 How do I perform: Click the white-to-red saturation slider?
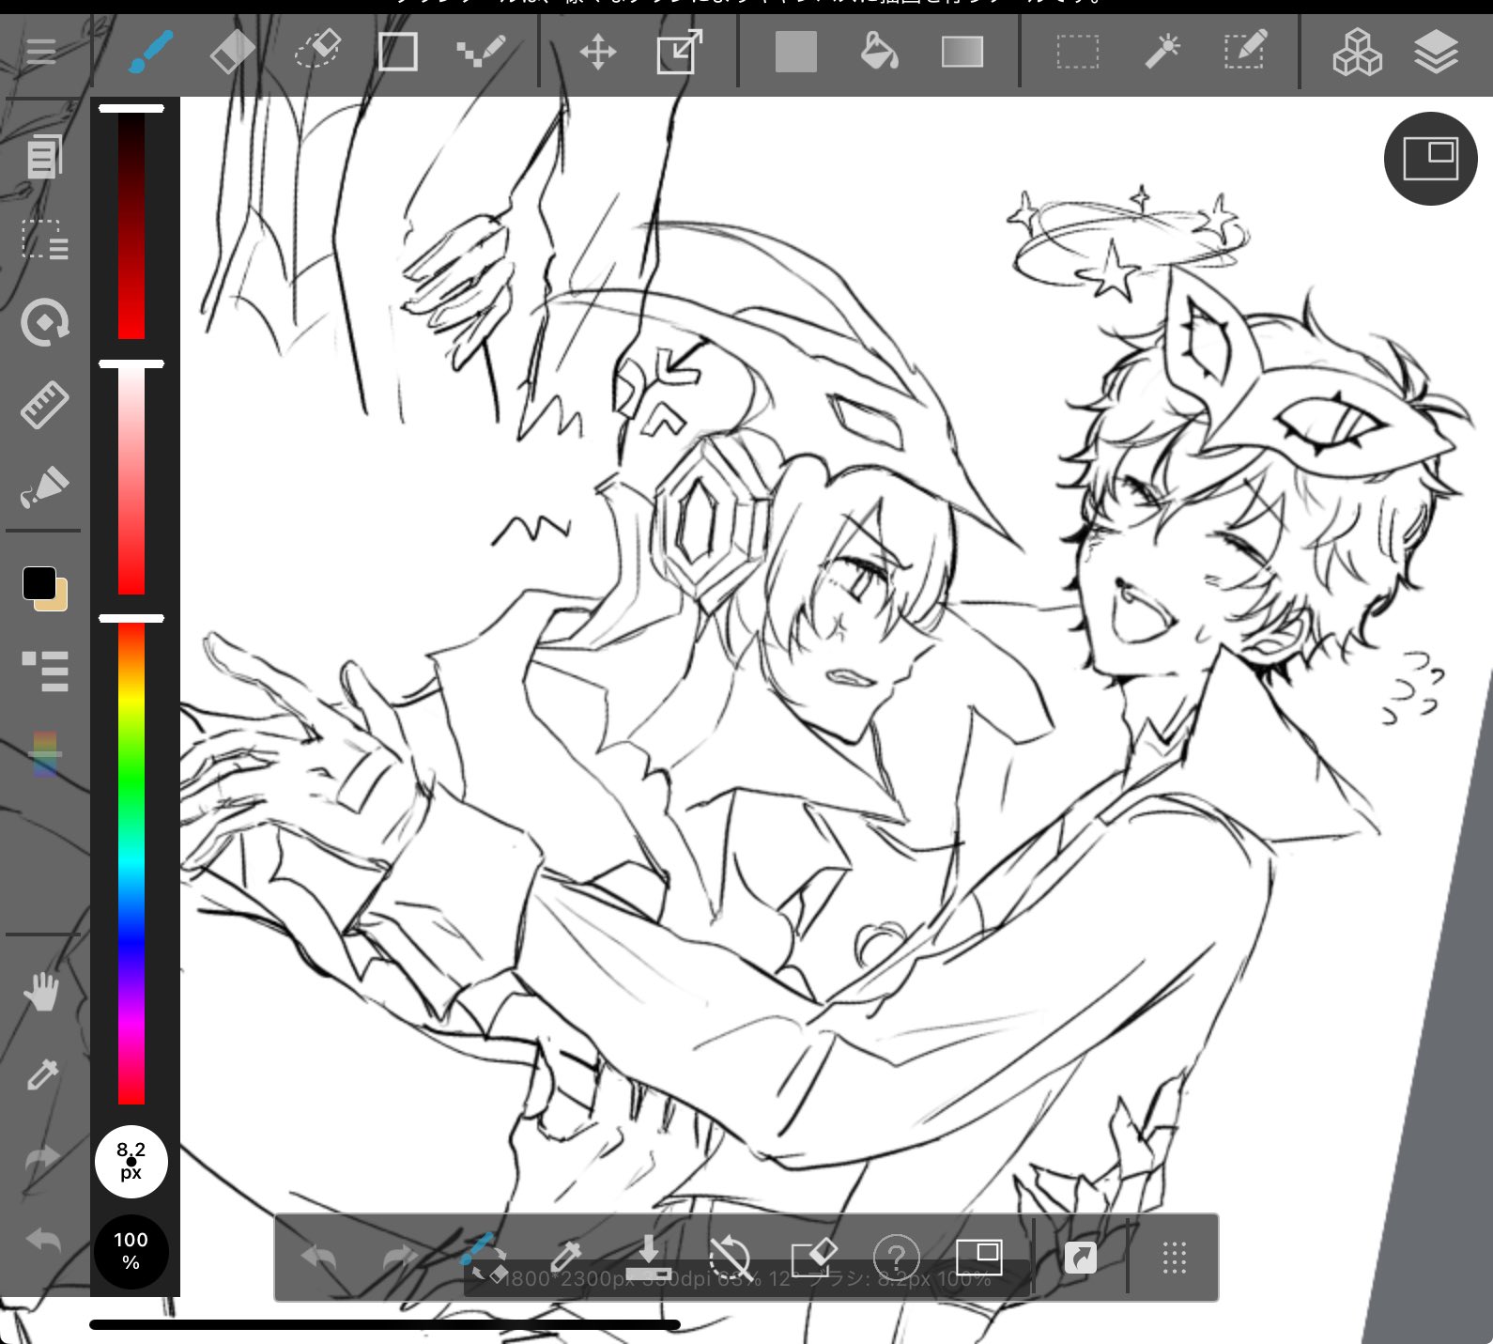[131, 481]
